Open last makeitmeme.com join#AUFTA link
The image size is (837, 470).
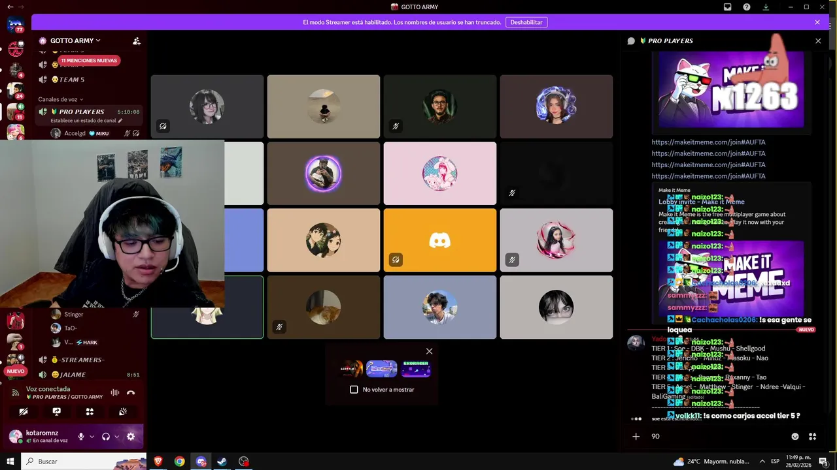708,176
